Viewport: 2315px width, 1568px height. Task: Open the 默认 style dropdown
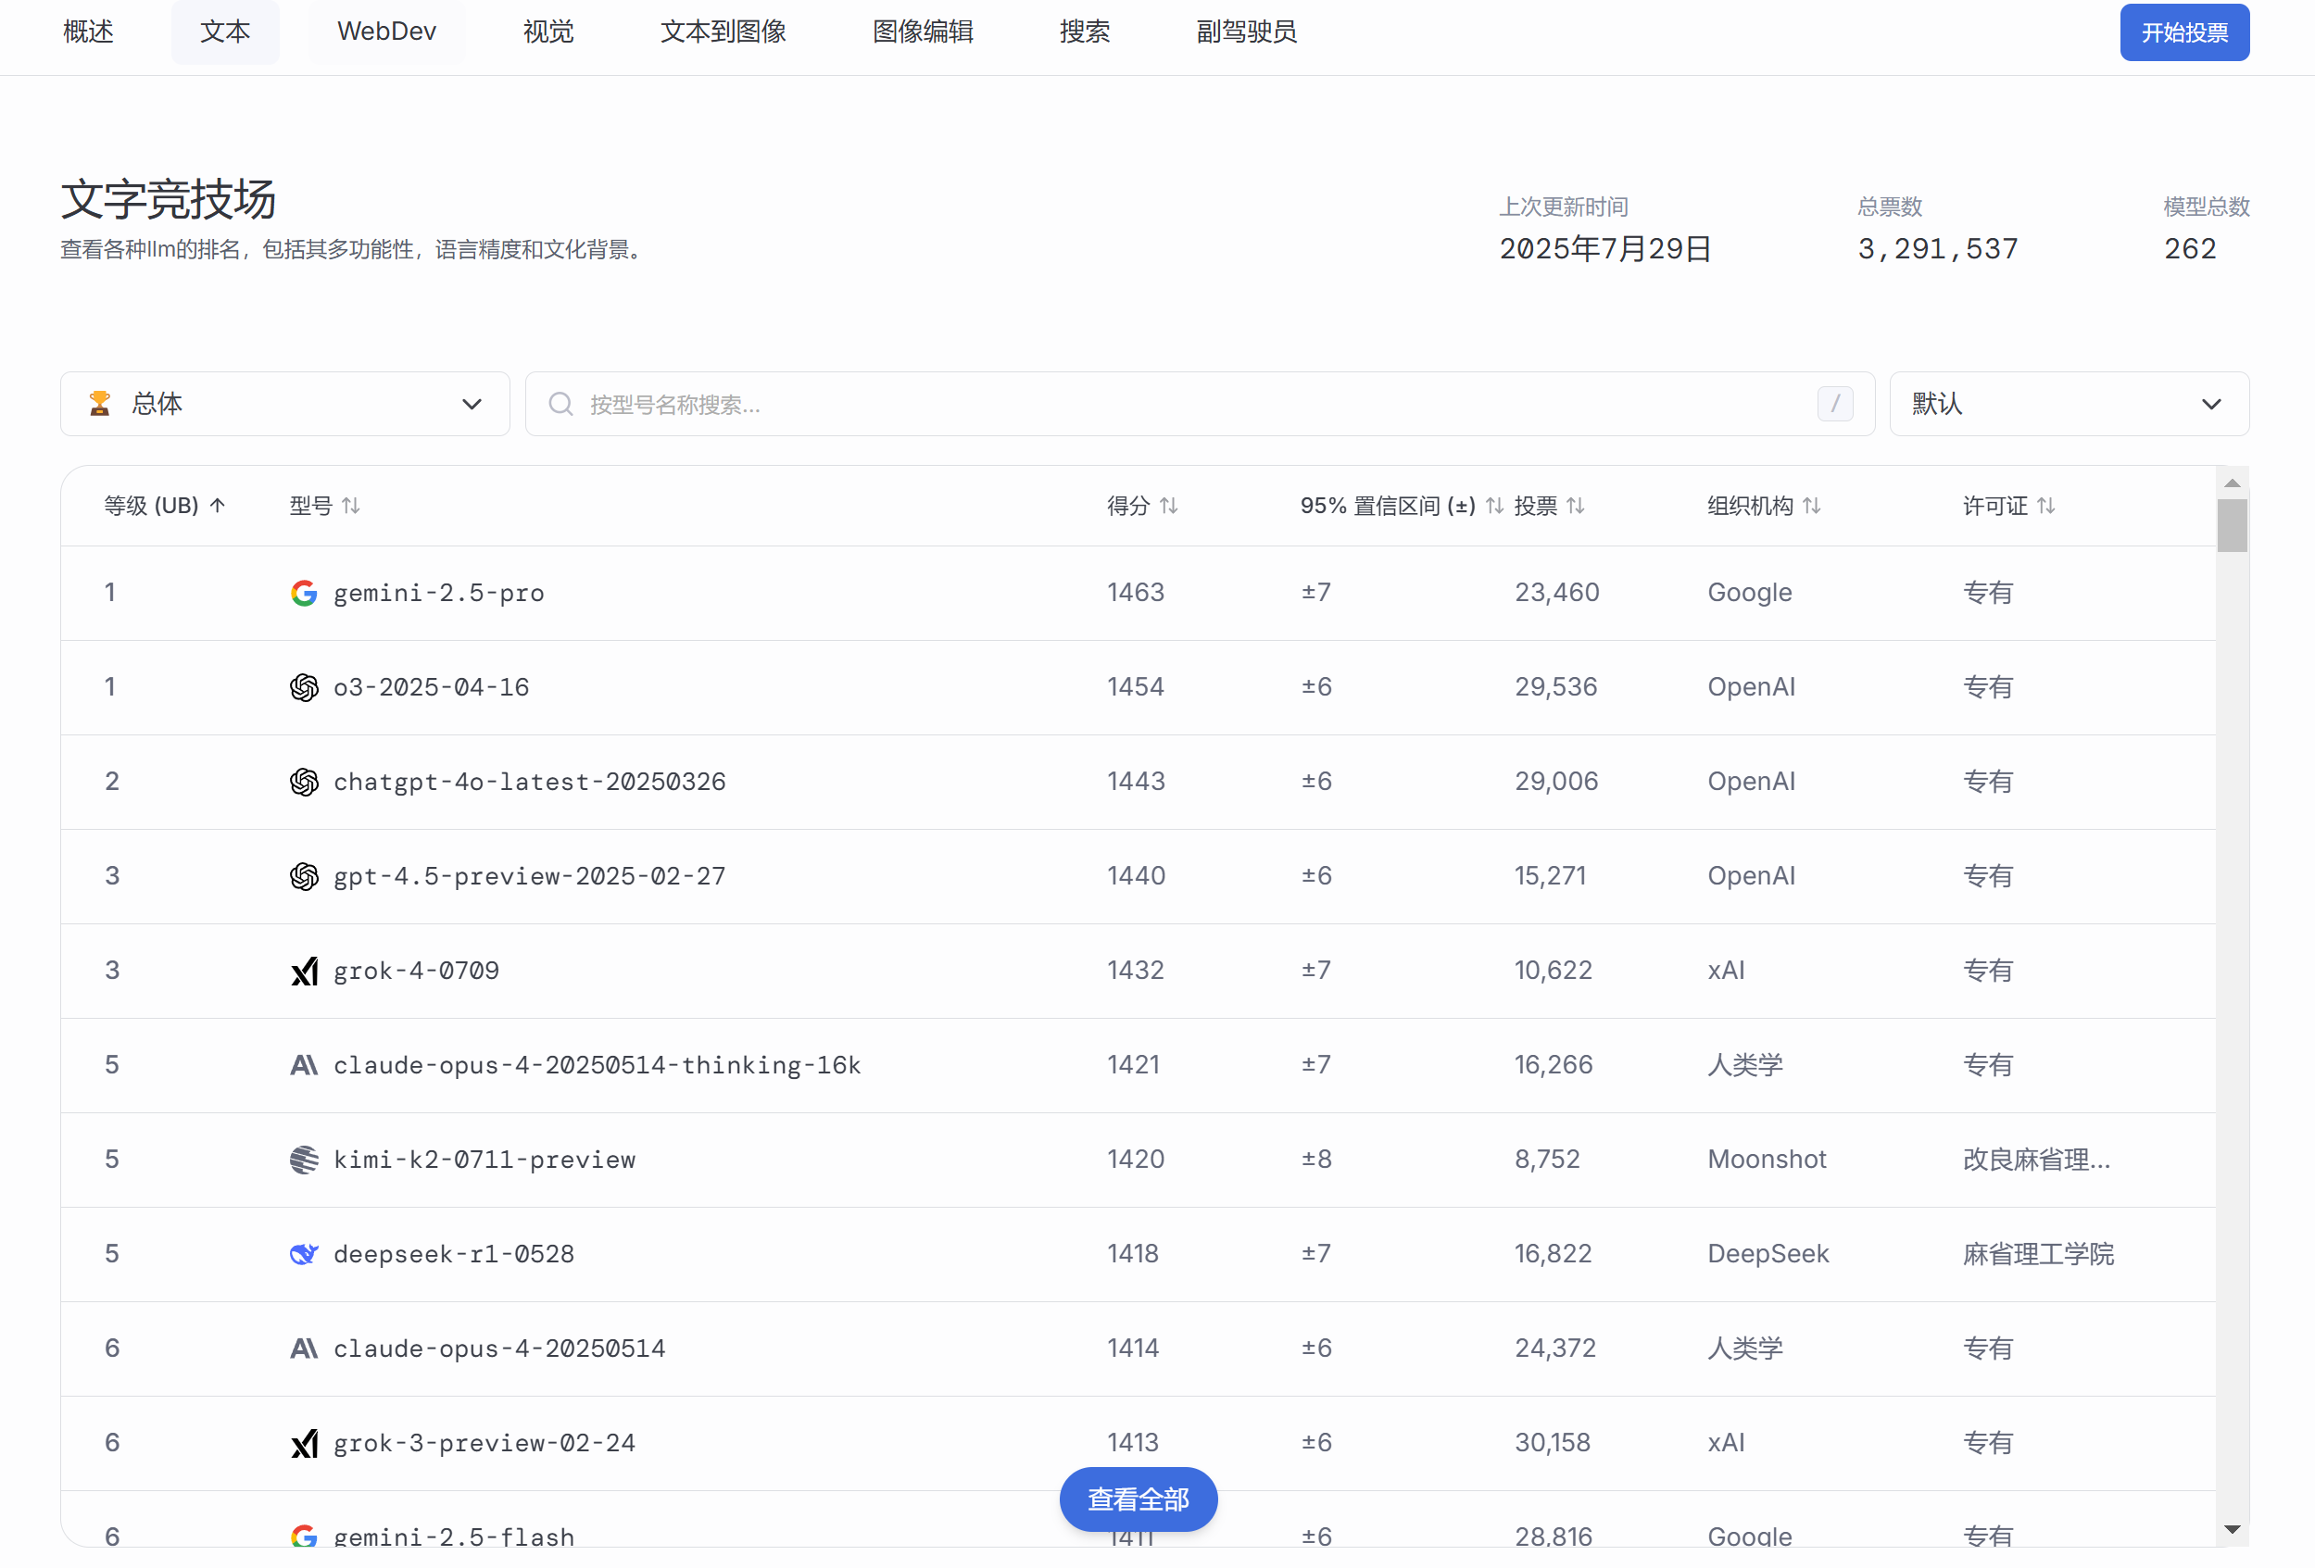tap(2069, 404)
